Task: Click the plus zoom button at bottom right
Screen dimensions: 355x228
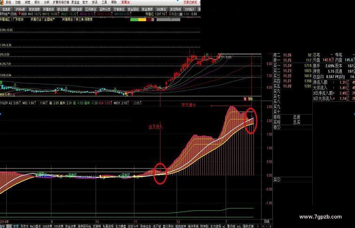Action: tap(263, 226)
